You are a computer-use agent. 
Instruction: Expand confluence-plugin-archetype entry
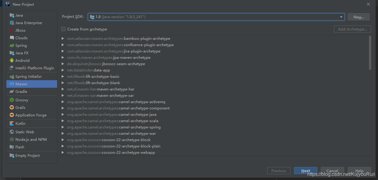click(x=63, y=45)
